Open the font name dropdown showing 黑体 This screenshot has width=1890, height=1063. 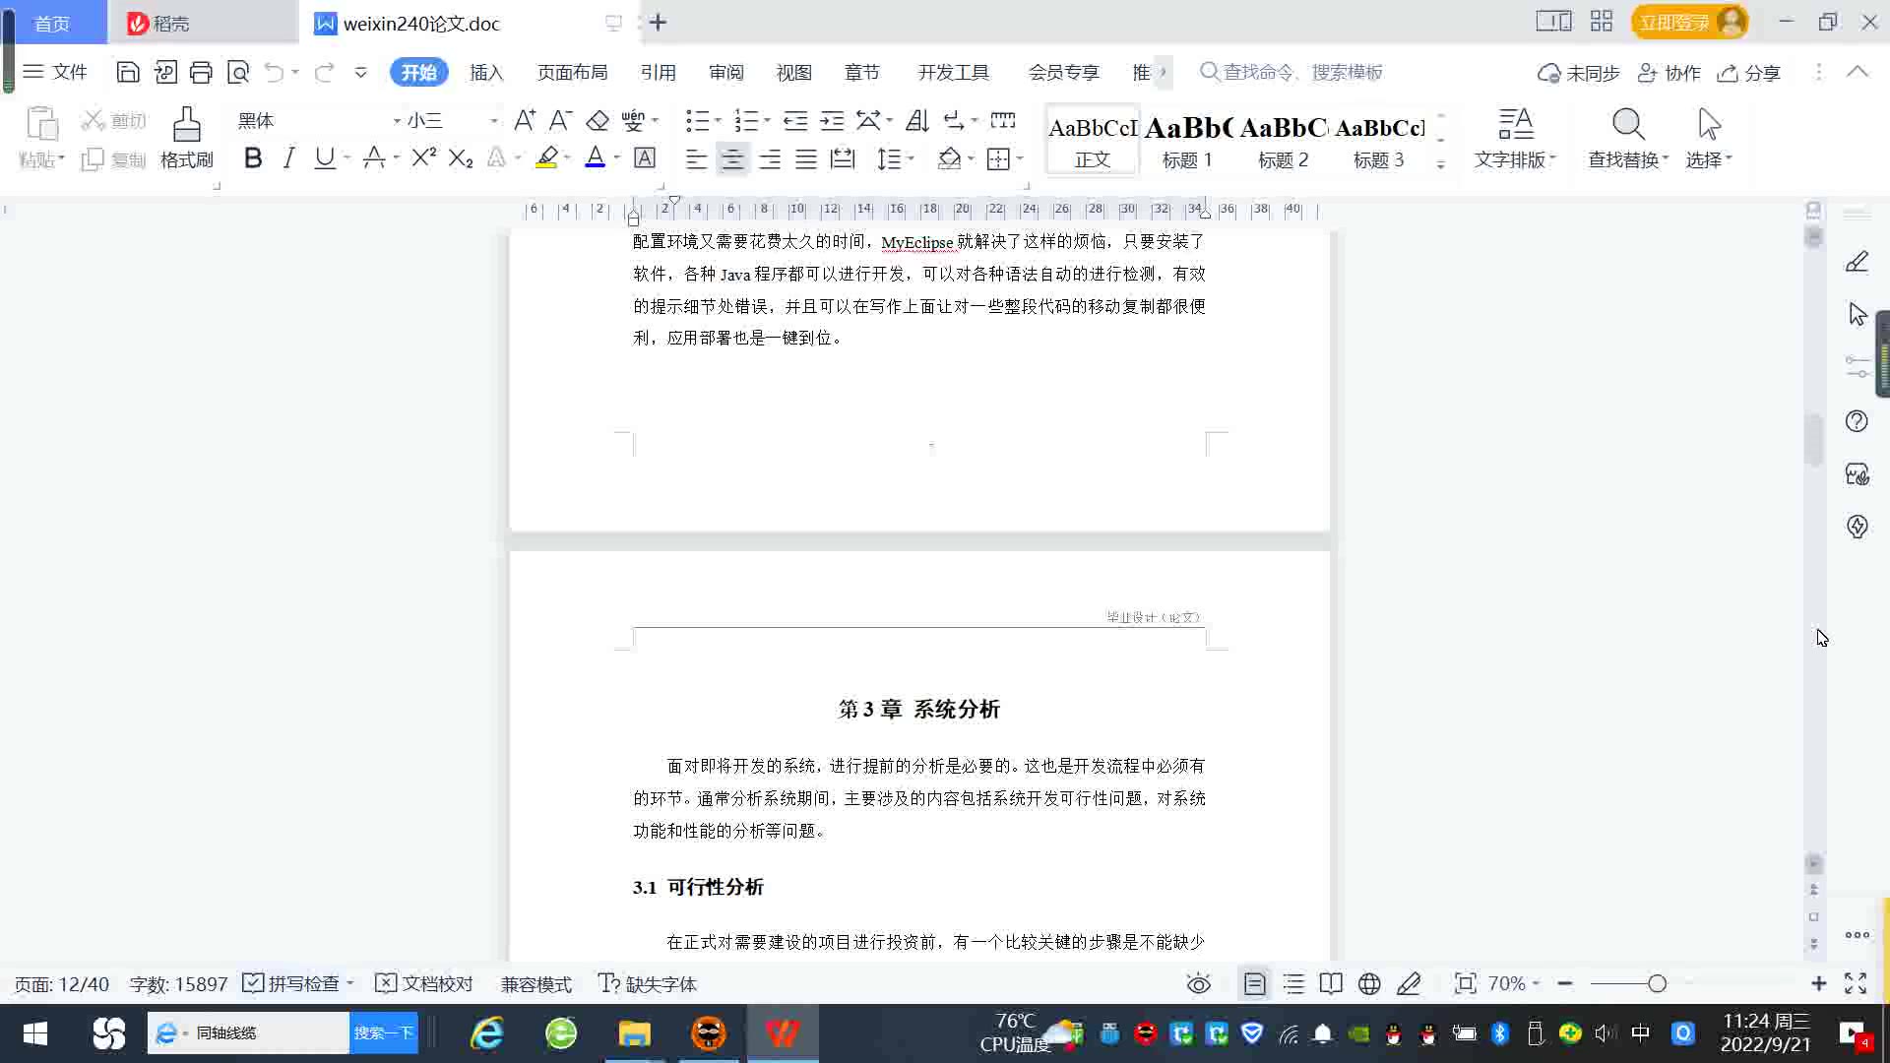(x=397, y=121)
